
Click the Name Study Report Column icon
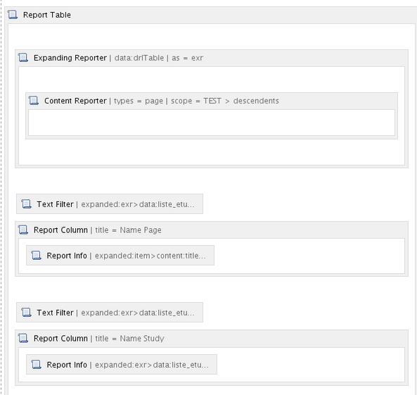coord(23,338)
